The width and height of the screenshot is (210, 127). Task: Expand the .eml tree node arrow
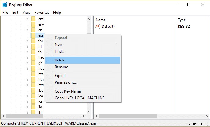click(x=27, y=19)
